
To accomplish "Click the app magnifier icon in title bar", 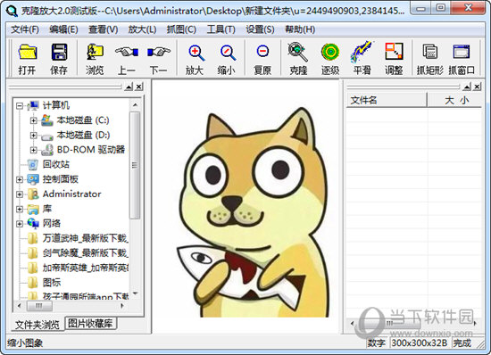I will tap(12, 11).
